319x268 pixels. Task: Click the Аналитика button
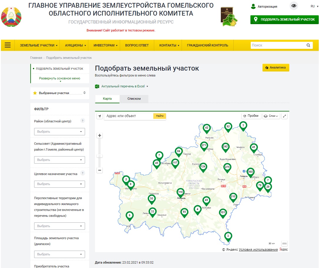(x=276, y=67)
